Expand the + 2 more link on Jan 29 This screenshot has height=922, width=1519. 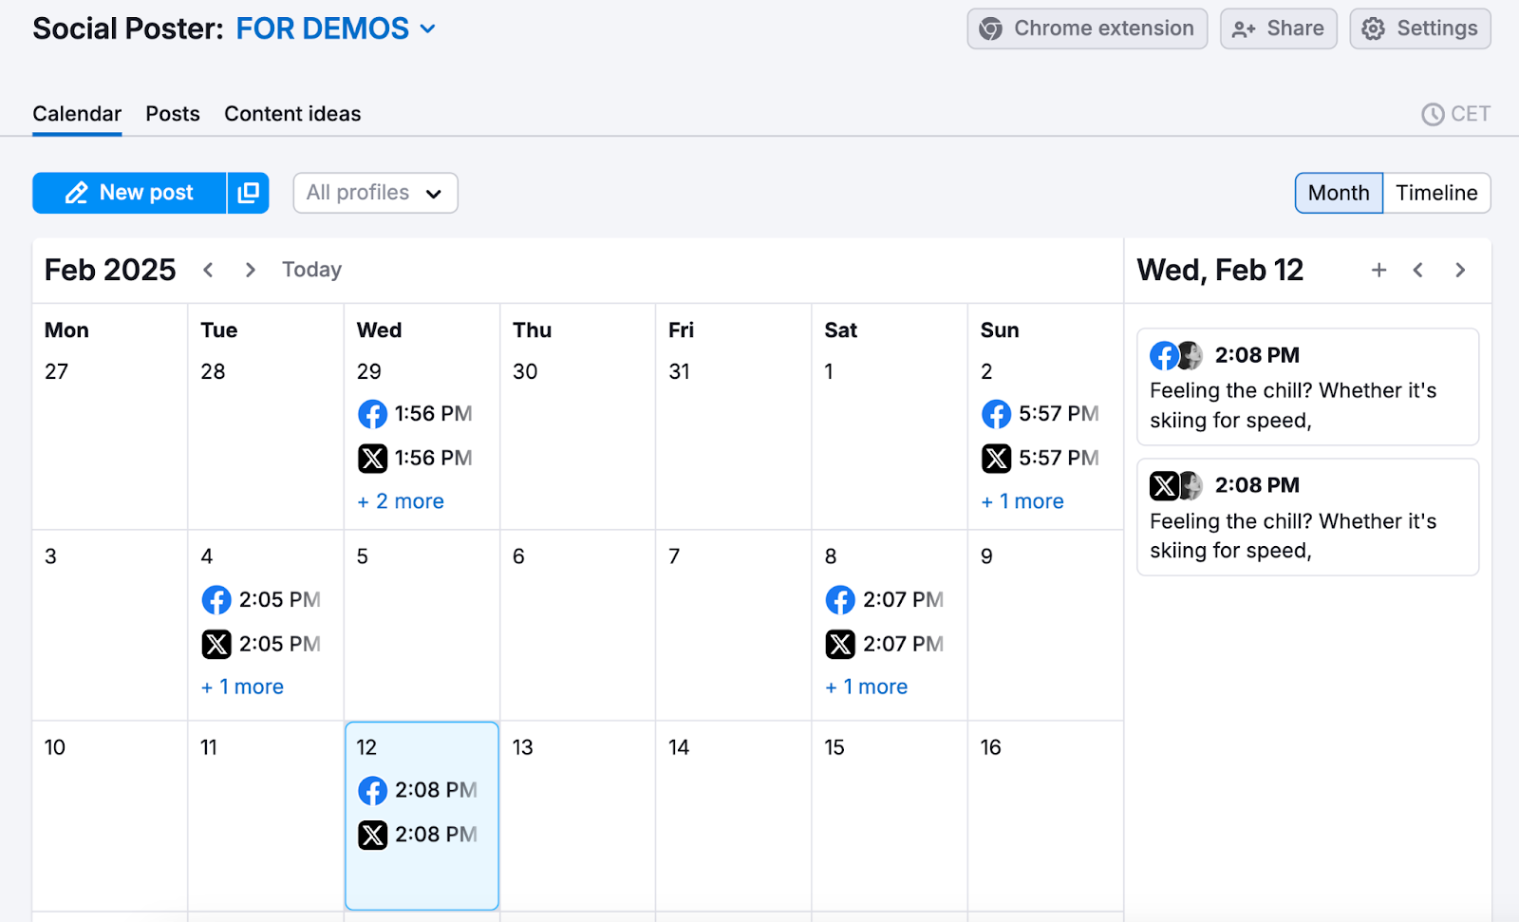[400, 500]
